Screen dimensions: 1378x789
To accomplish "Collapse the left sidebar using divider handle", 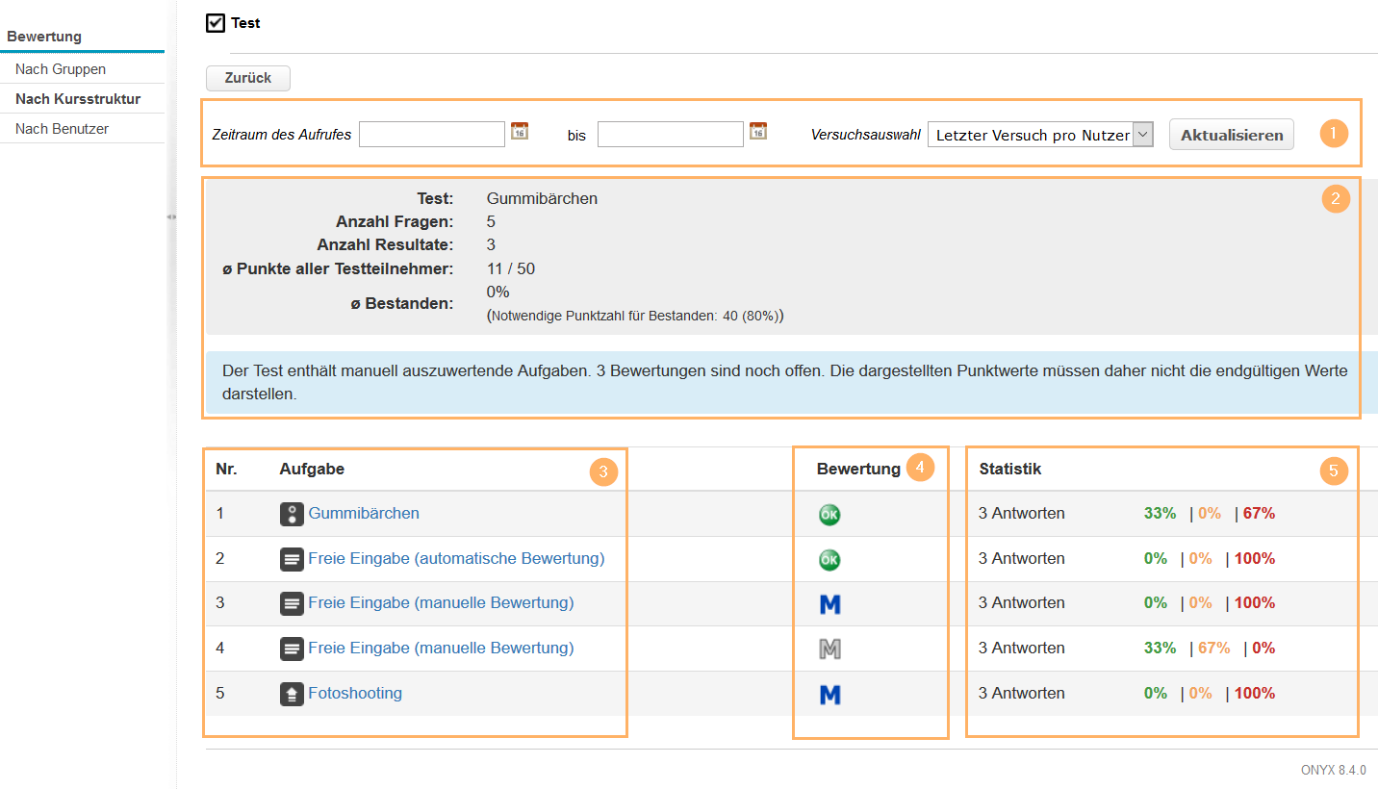I will [x=171, y=217].
